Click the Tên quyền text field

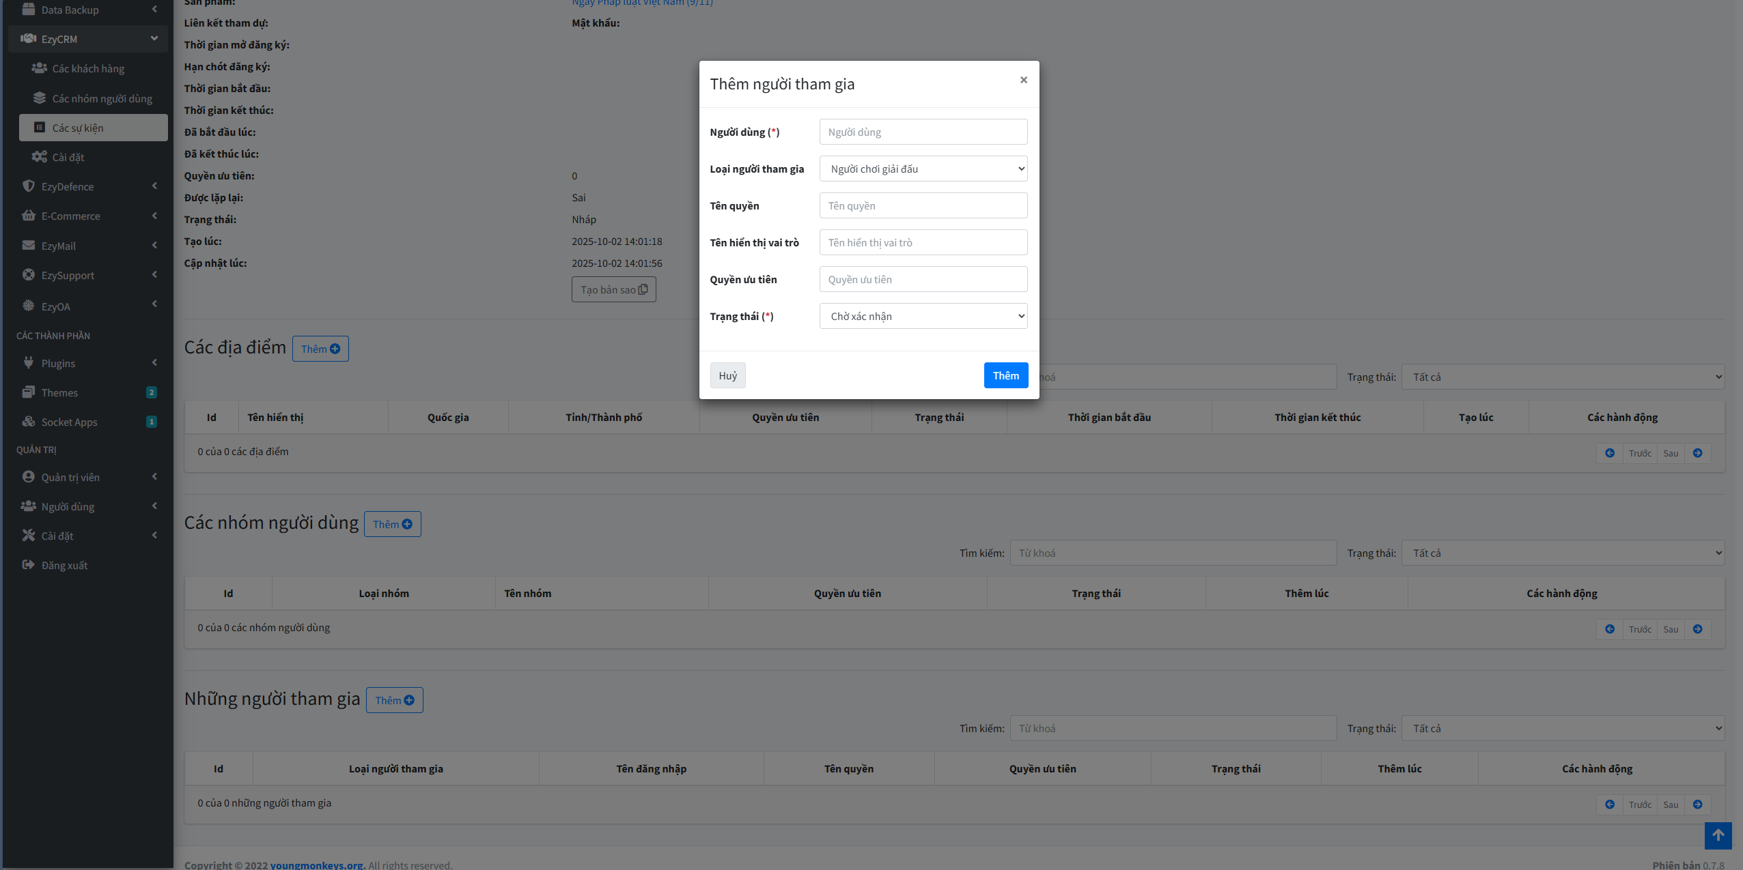[x=923, y=206]
